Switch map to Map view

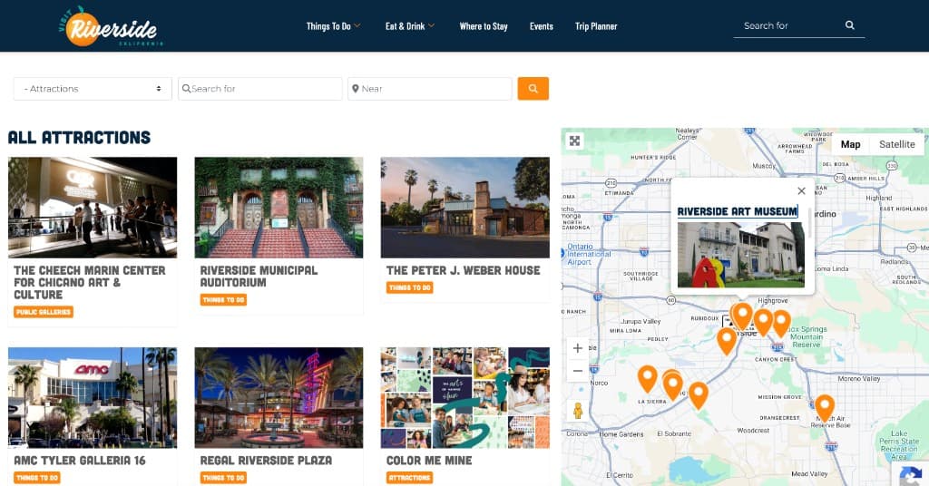pyautogui.click(x=850, y=144)
